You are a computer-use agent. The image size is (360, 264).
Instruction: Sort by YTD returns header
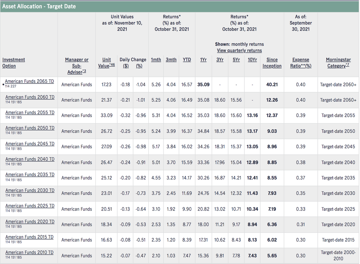point(187,60)
